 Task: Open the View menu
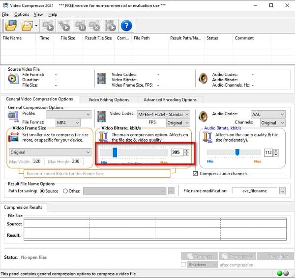coord(38,14)
